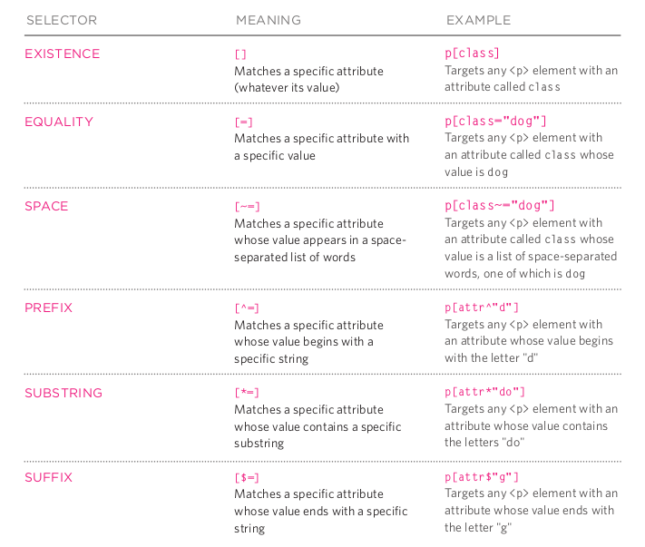The image size is (645, 547).
Task: Click the MEANING column header
Action: [x=269, y=20]
